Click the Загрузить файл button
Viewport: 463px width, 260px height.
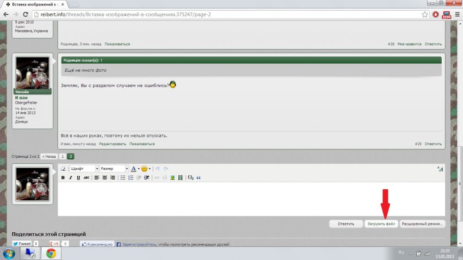click(381, 224)
